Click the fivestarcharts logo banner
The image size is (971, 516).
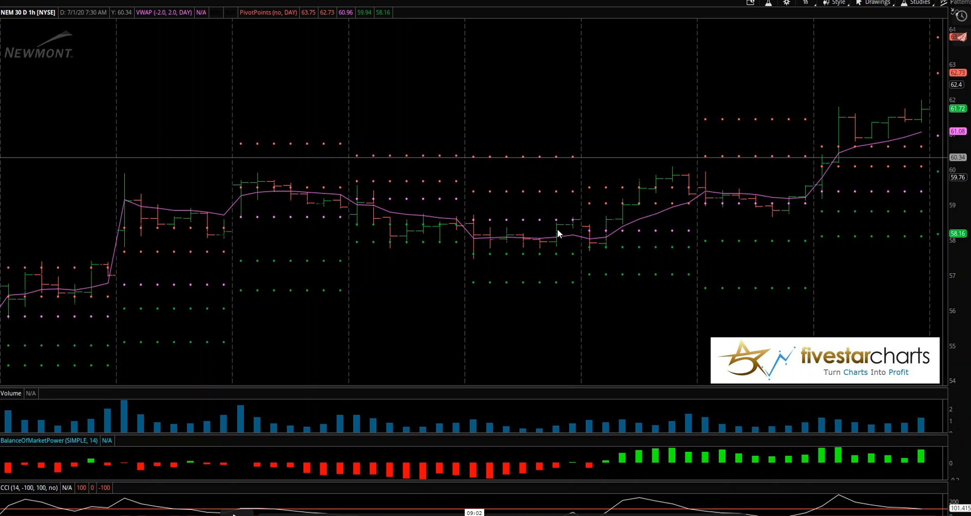click(x=825, y=360)
